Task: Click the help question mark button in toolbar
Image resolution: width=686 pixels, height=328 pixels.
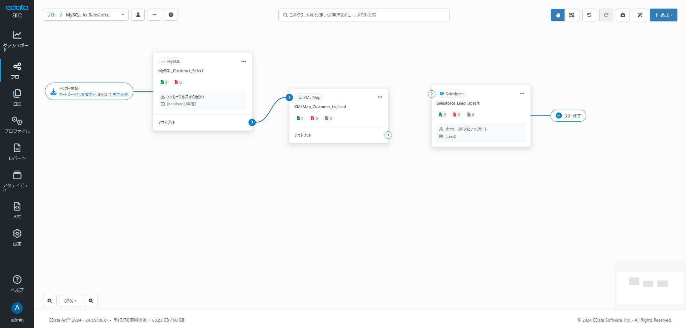Action: [171, 15]
